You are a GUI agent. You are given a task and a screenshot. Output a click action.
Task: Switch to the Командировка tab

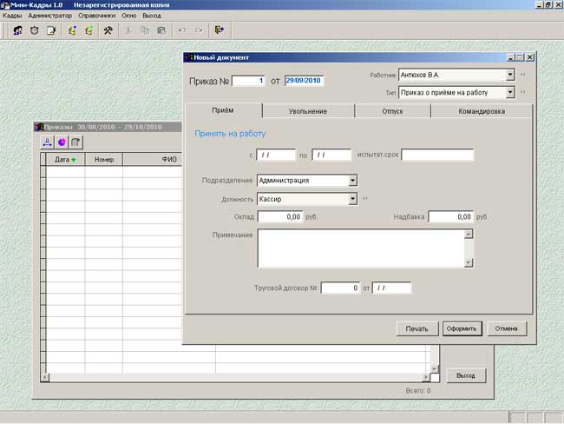pos(482,111)
